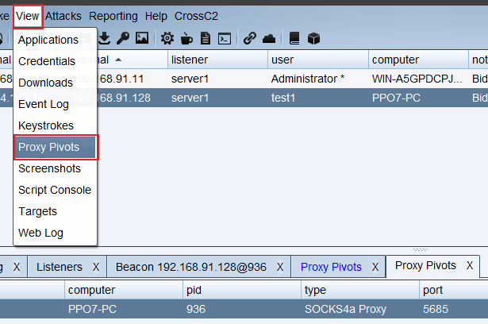
Task: Choose Screenshots from the View menu
Action: coord(55,168)
